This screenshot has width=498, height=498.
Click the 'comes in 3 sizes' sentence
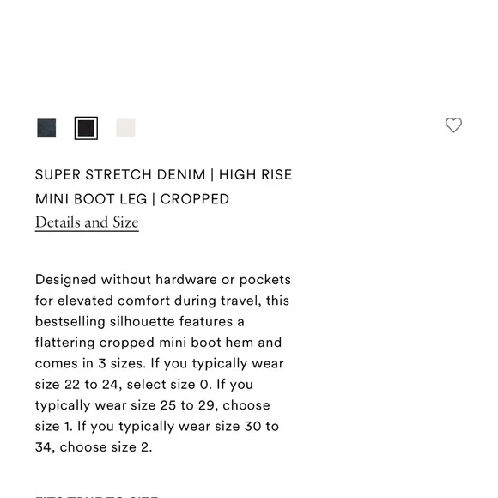point(90,364)
